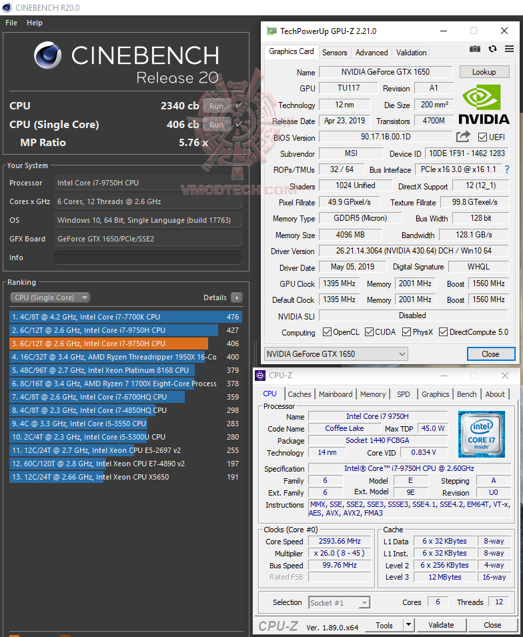Select ranking row Ryzen Threadripper 1950X

[125, 357]
